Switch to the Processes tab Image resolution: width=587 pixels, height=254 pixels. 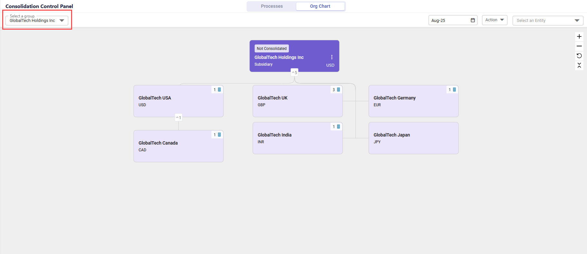pyautogui.click(x=272, y=6)
